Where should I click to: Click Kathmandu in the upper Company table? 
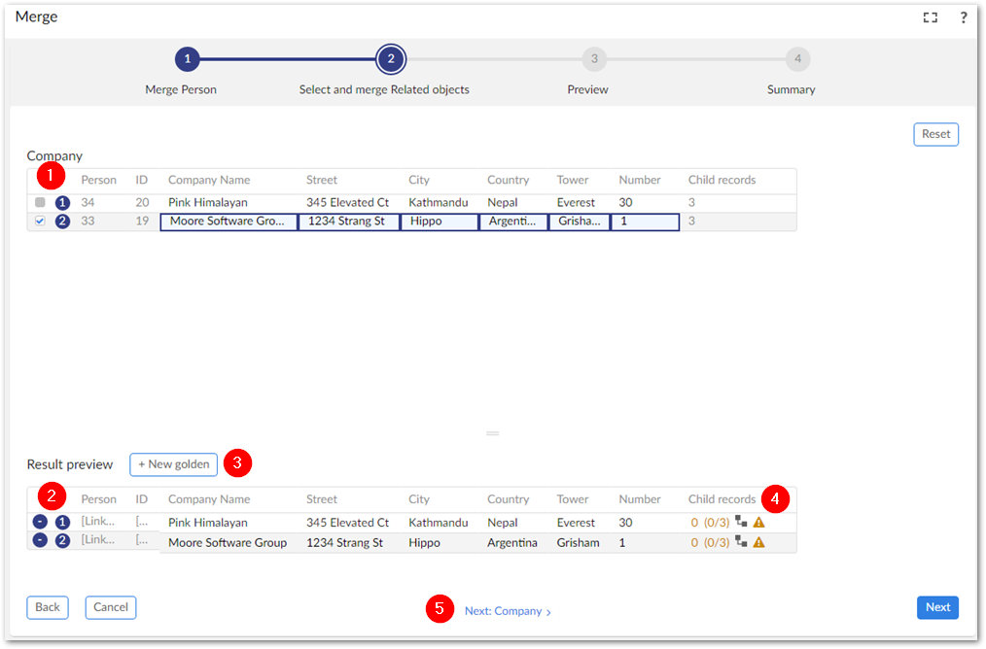439,202
